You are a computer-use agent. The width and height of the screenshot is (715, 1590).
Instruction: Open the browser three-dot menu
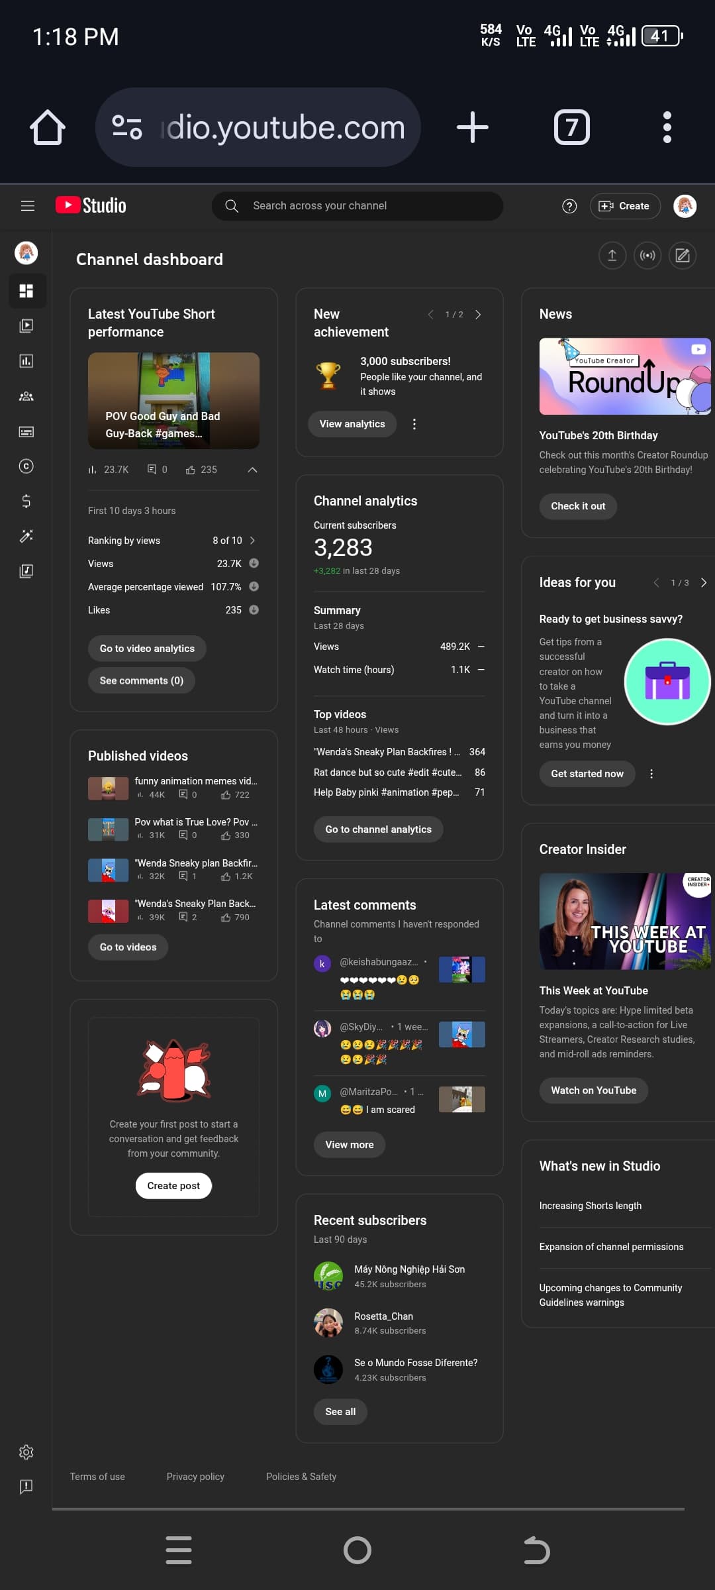[667, 127]
